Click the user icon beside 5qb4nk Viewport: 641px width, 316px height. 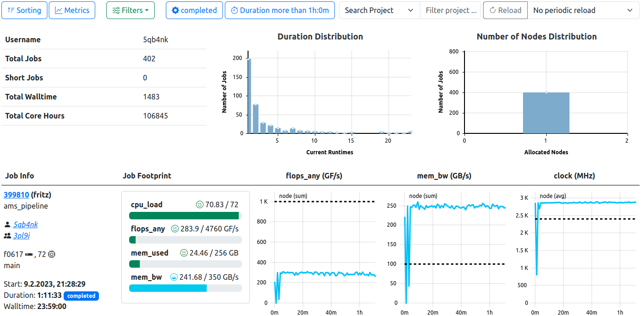click(7, 224)
